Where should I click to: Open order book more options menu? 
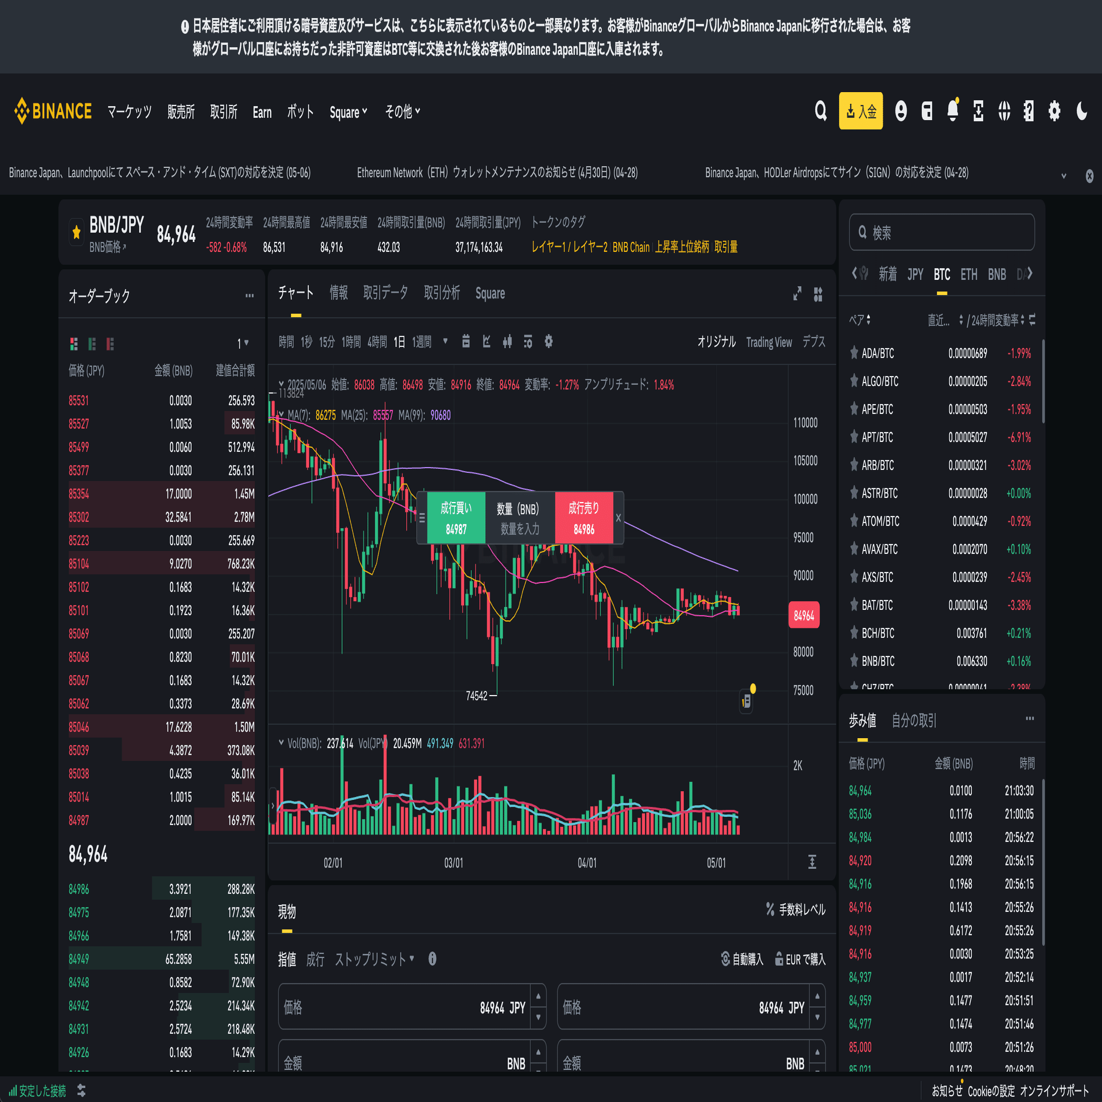click(250, 296)
